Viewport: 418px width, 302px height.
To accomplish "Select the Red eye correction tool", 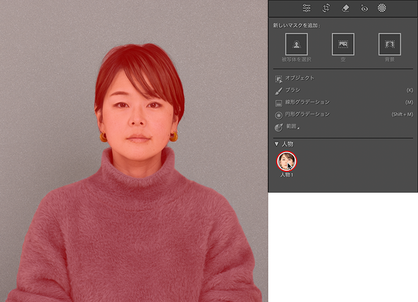I will pyautogui.click(x=364, y=8).
